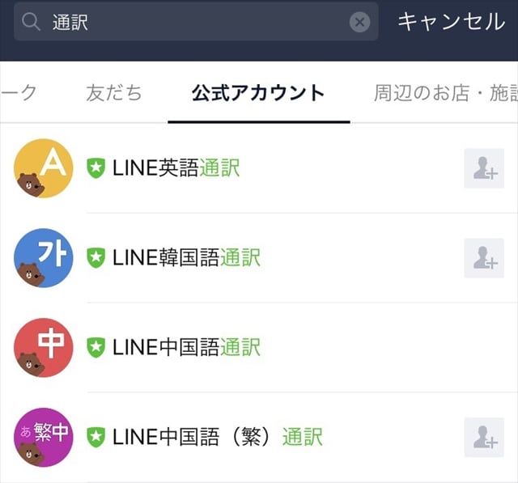Open LINE英語通訳 yellow A avatar
Image resolution: width=518 pixels, height=483 pixels.
(x=44, y=168)
